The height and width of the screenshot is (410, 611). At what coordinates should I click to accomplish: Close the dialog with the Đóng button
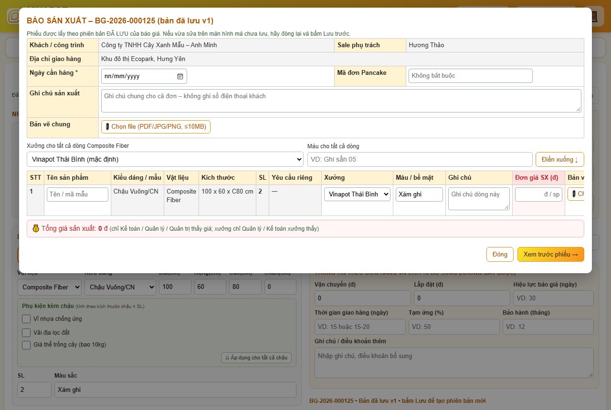(x=500, y=255)
